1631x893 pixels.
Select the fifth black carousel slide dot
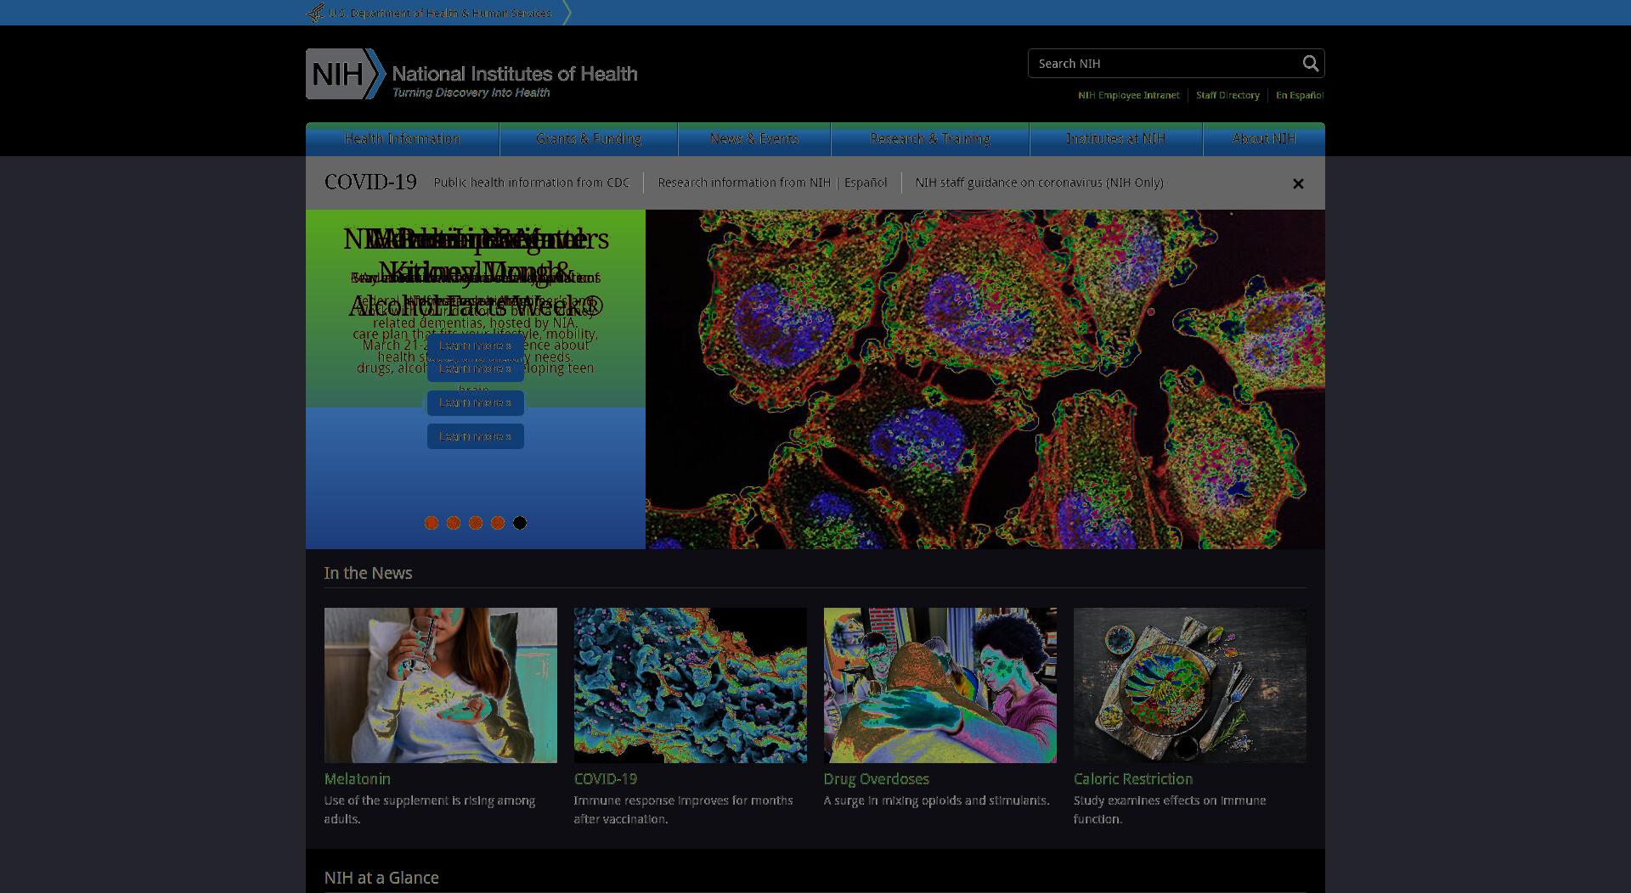pos(520,523)
